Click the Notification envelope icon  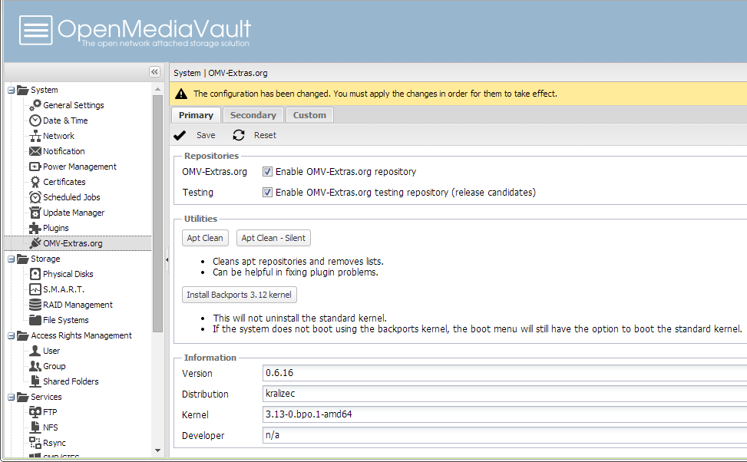(35, 151)
